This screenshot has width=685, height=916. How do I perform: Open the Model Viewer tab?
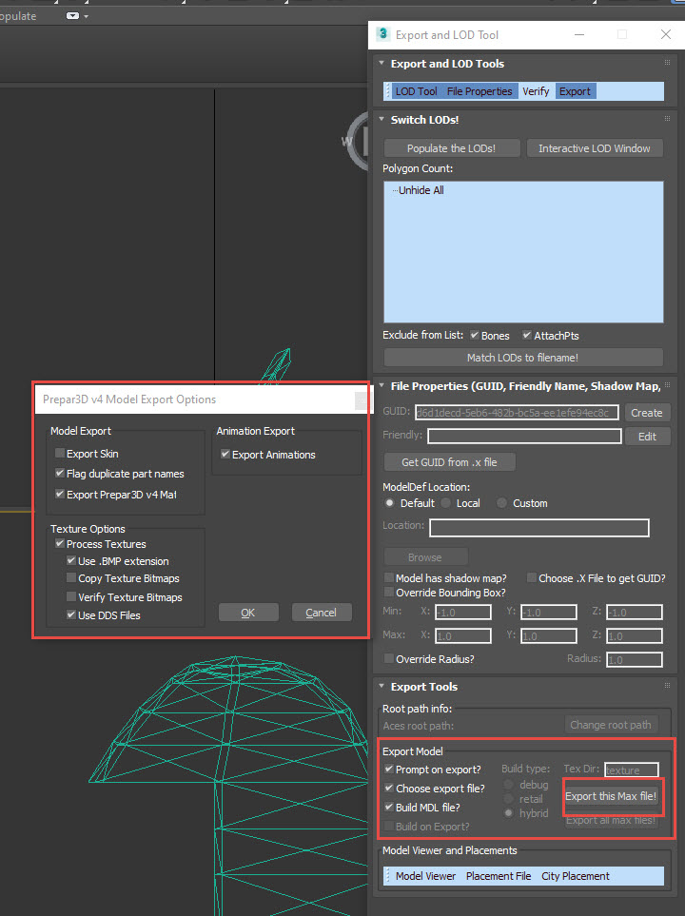425,876
